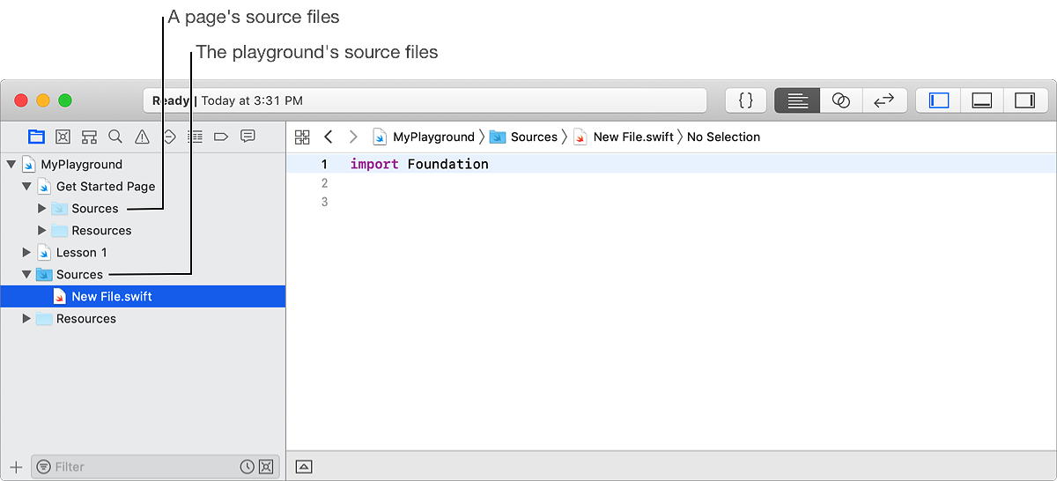Toggle the debug area panel visibility

click(982, 100)
